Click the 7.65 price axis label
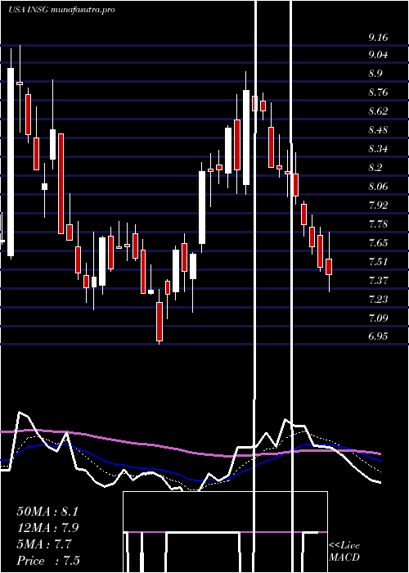The width and height of the screenshot is (409, 573). (x=378, y=243)
